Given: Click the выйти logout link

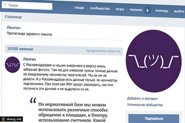Looking at the screenshot, I should pos(179,11).
